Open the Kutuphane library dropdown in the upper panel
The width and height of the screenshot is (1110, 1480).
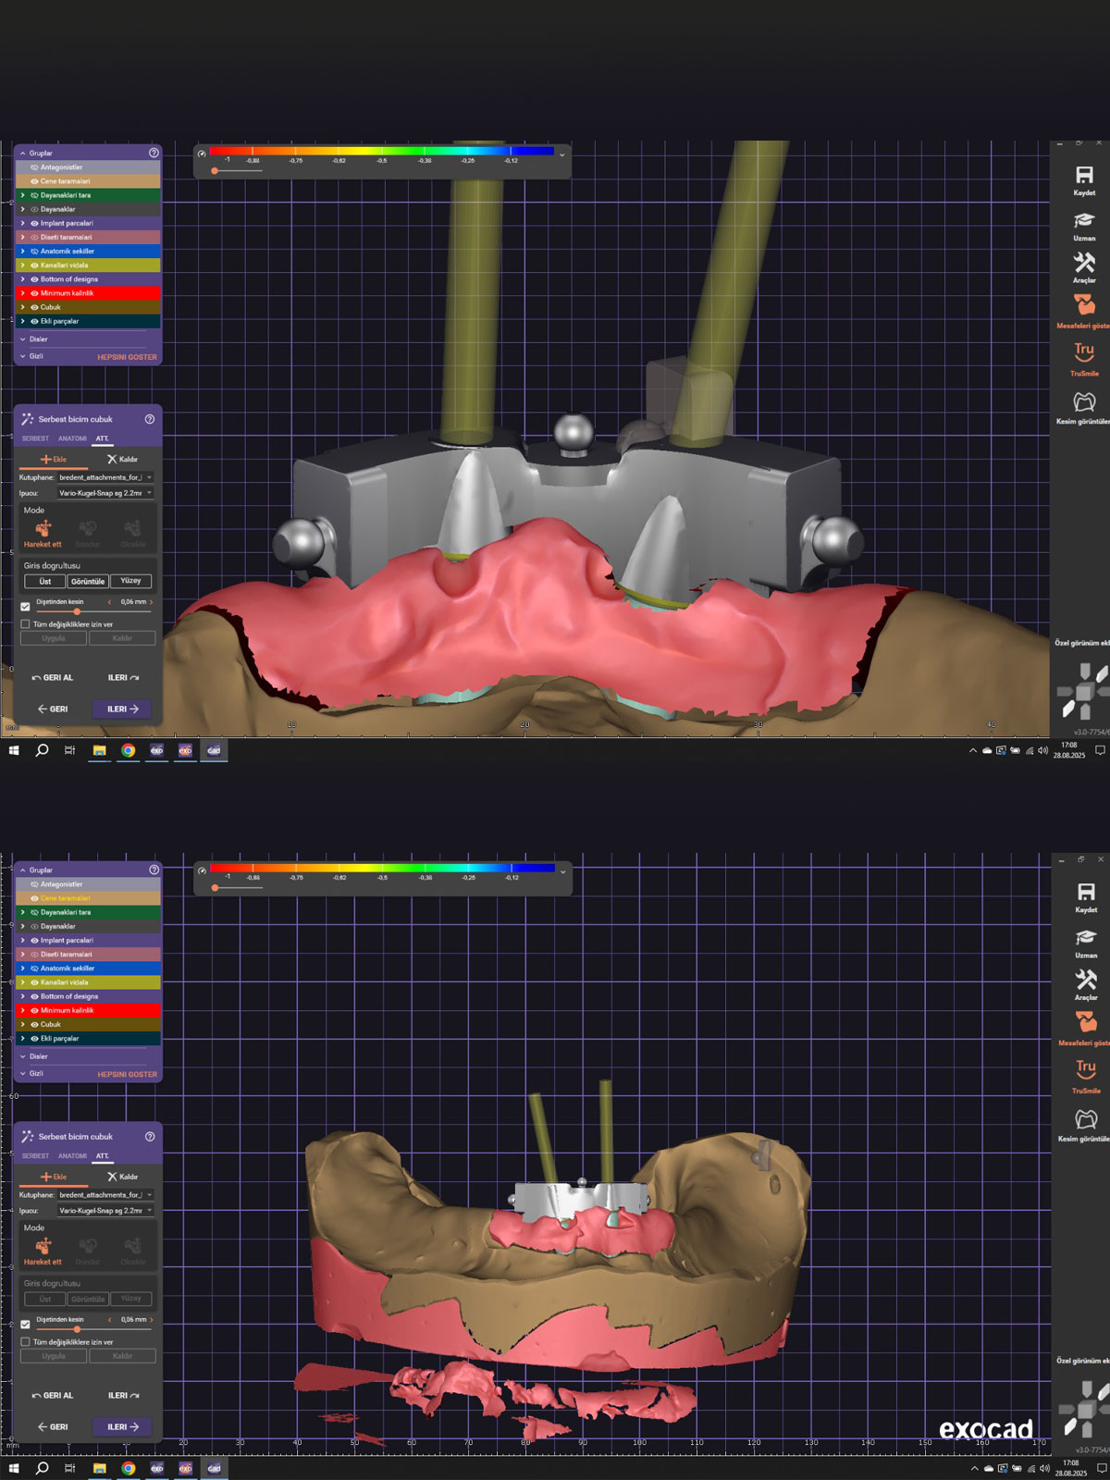pyautogui.click(x=105, y=477)
